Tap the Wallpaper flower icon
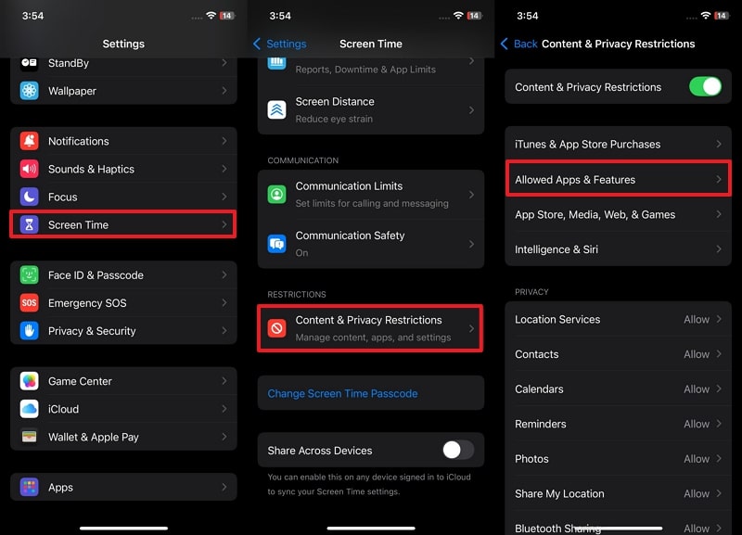 pos(29,90)
